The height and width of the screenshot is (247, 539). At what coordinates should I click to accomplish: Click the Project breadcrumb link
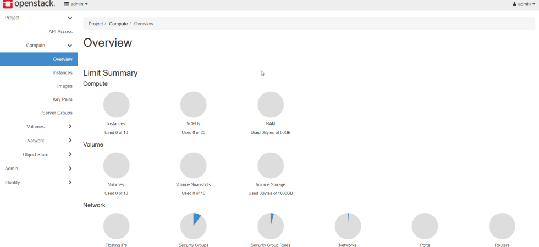[95, 24]
